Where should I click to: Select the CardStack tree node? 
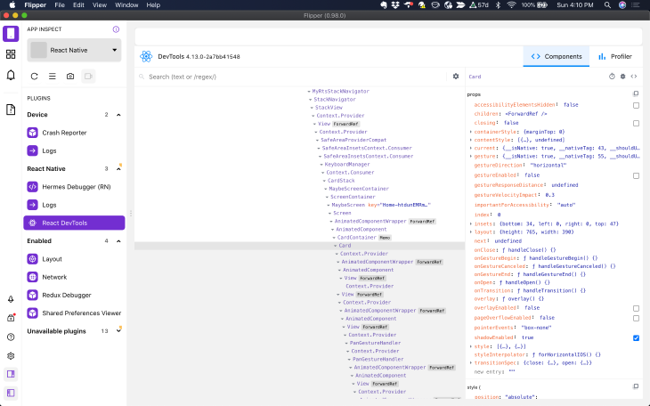click(x=341, y=181)
